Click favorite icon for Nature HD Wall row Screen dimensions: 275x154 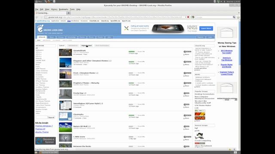tap(186, 127)
